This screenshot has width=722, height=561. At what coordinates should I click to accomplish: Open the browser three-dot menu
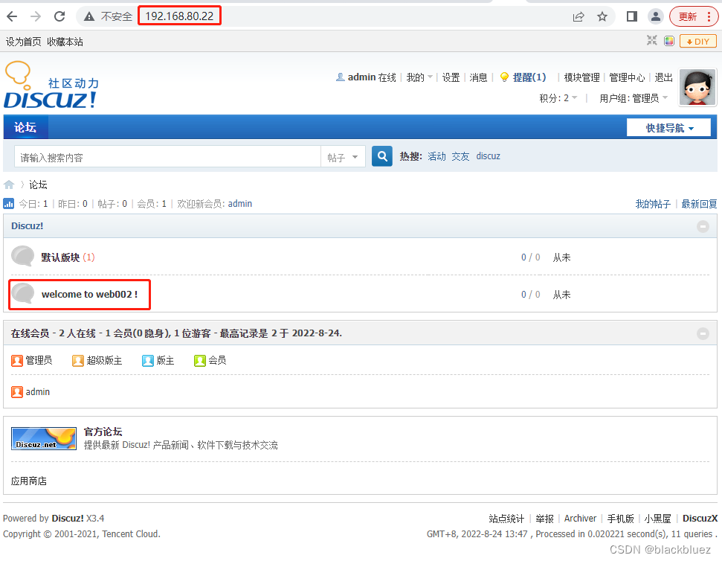click(x=709, y=16)
